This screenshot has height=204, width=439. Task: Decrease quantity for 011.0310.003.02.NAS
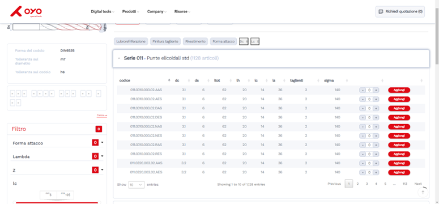click(x=363, y=127)
